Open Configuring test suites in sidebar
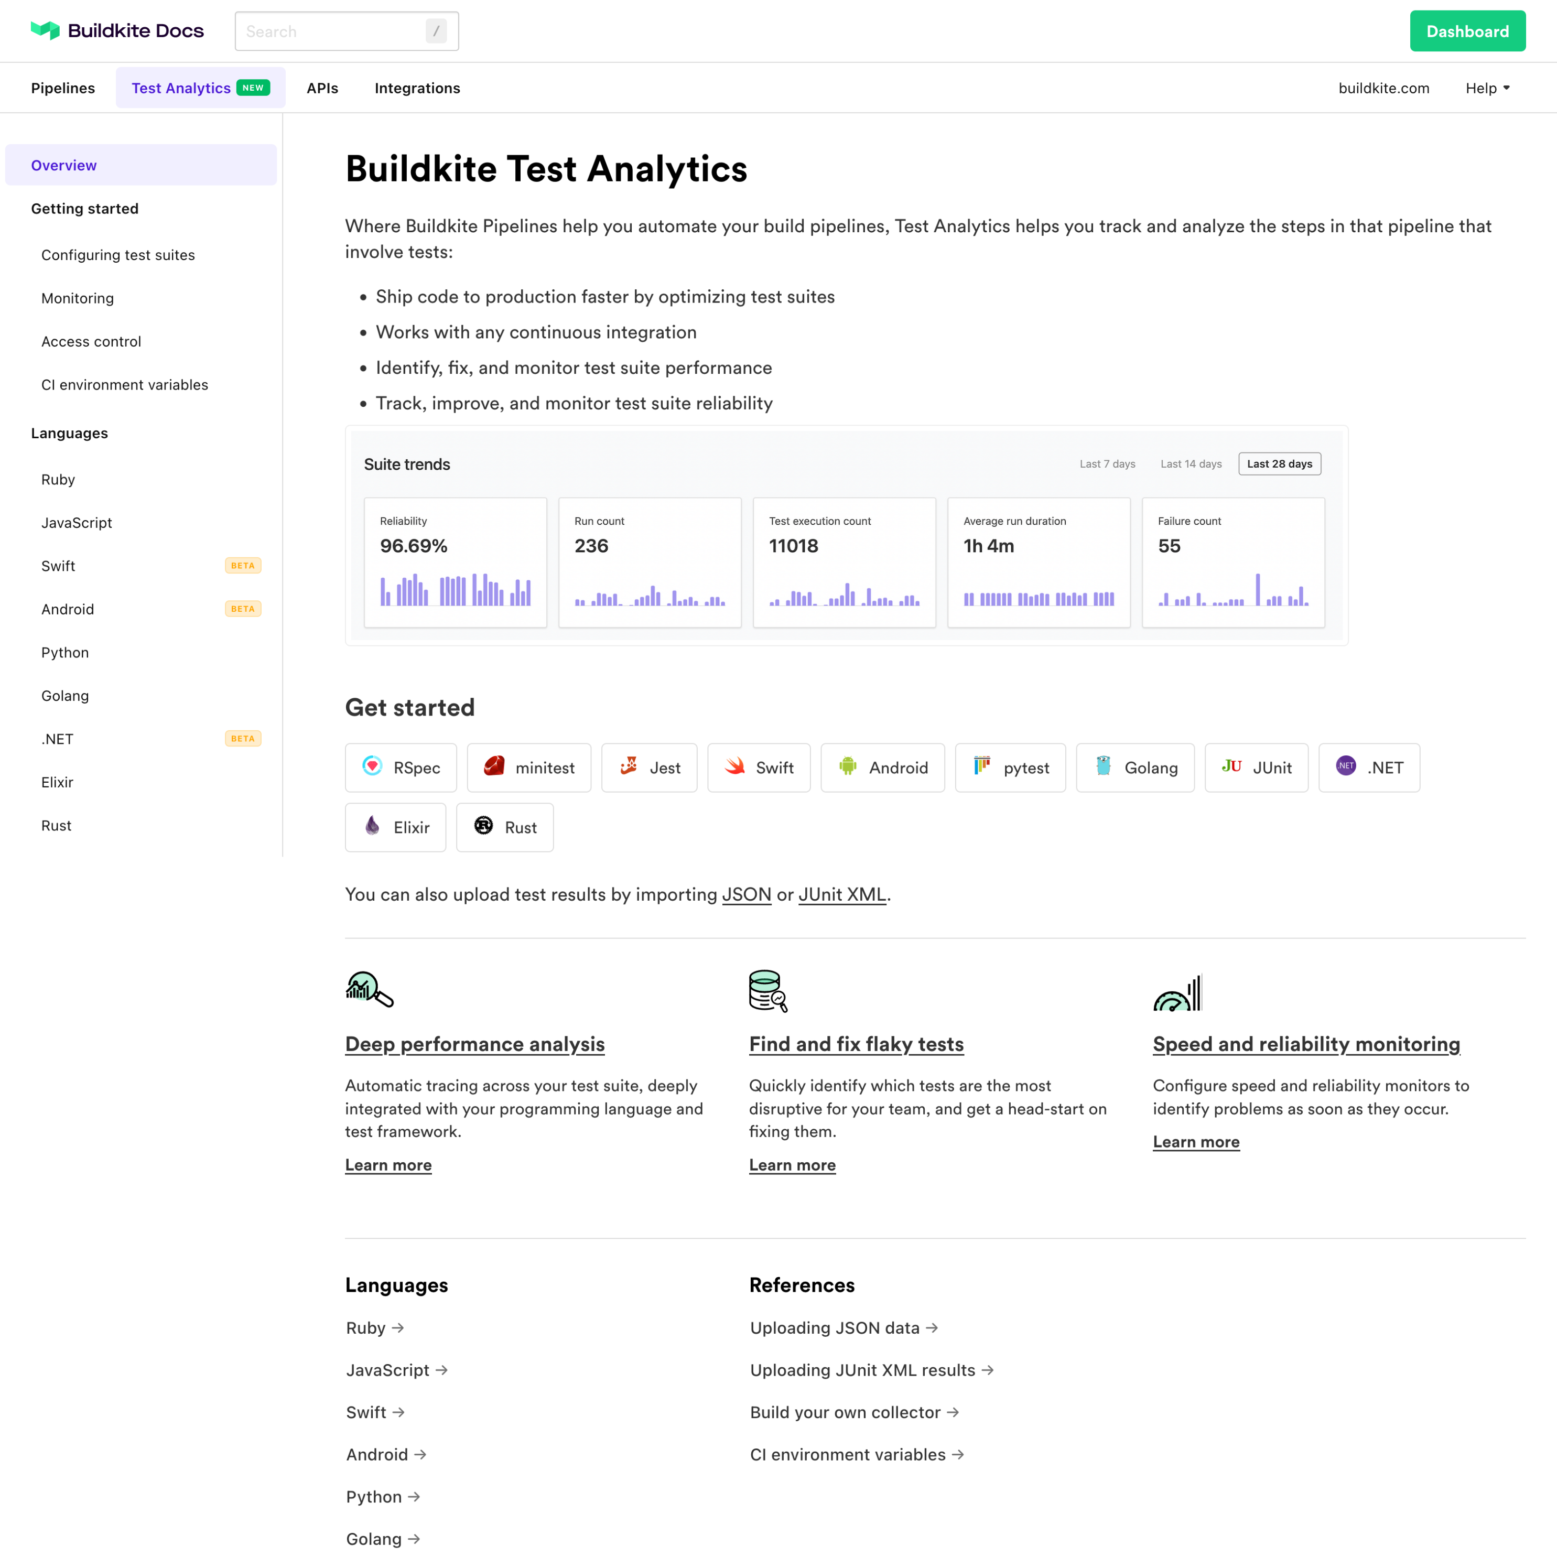The image size is (1557, 1557). [x=118, y=255]
